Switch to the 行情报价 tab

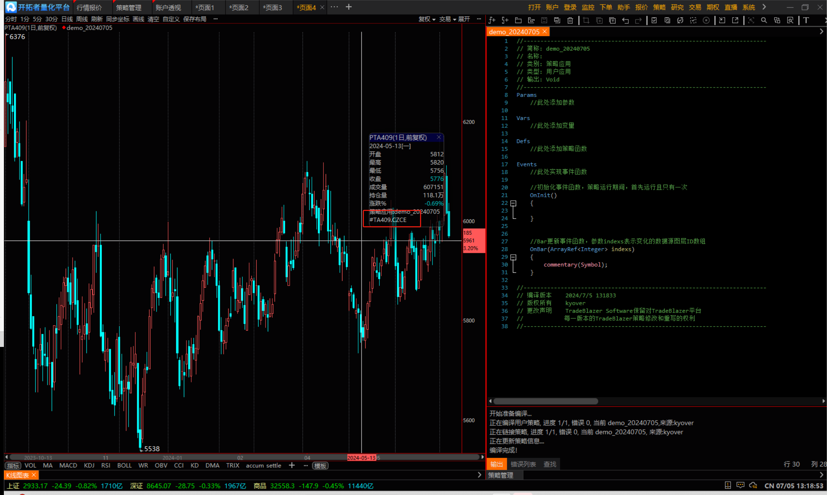(x=89, y=7)
